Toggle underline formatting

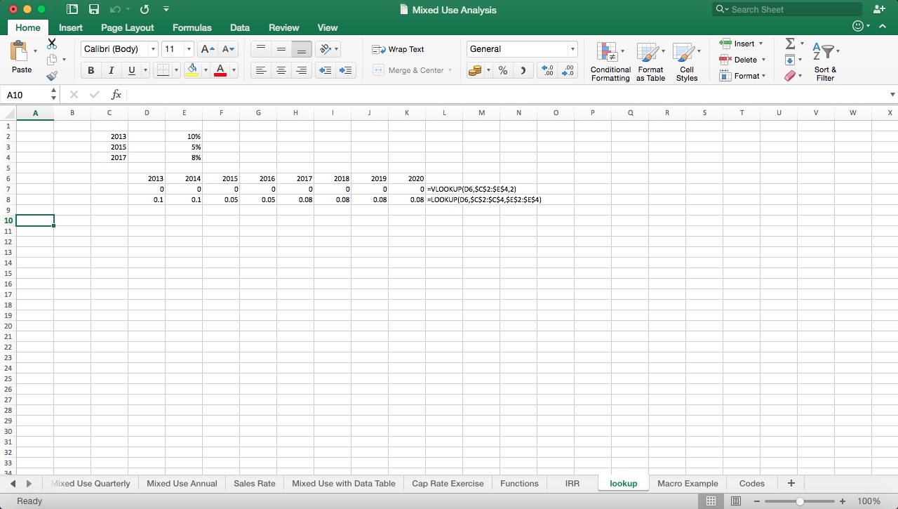131,70
